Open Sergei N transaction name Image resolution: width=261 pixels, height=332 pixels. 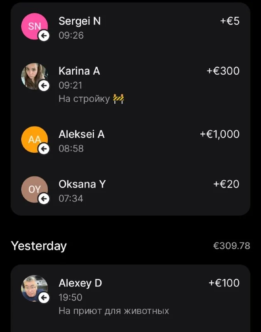79,21
